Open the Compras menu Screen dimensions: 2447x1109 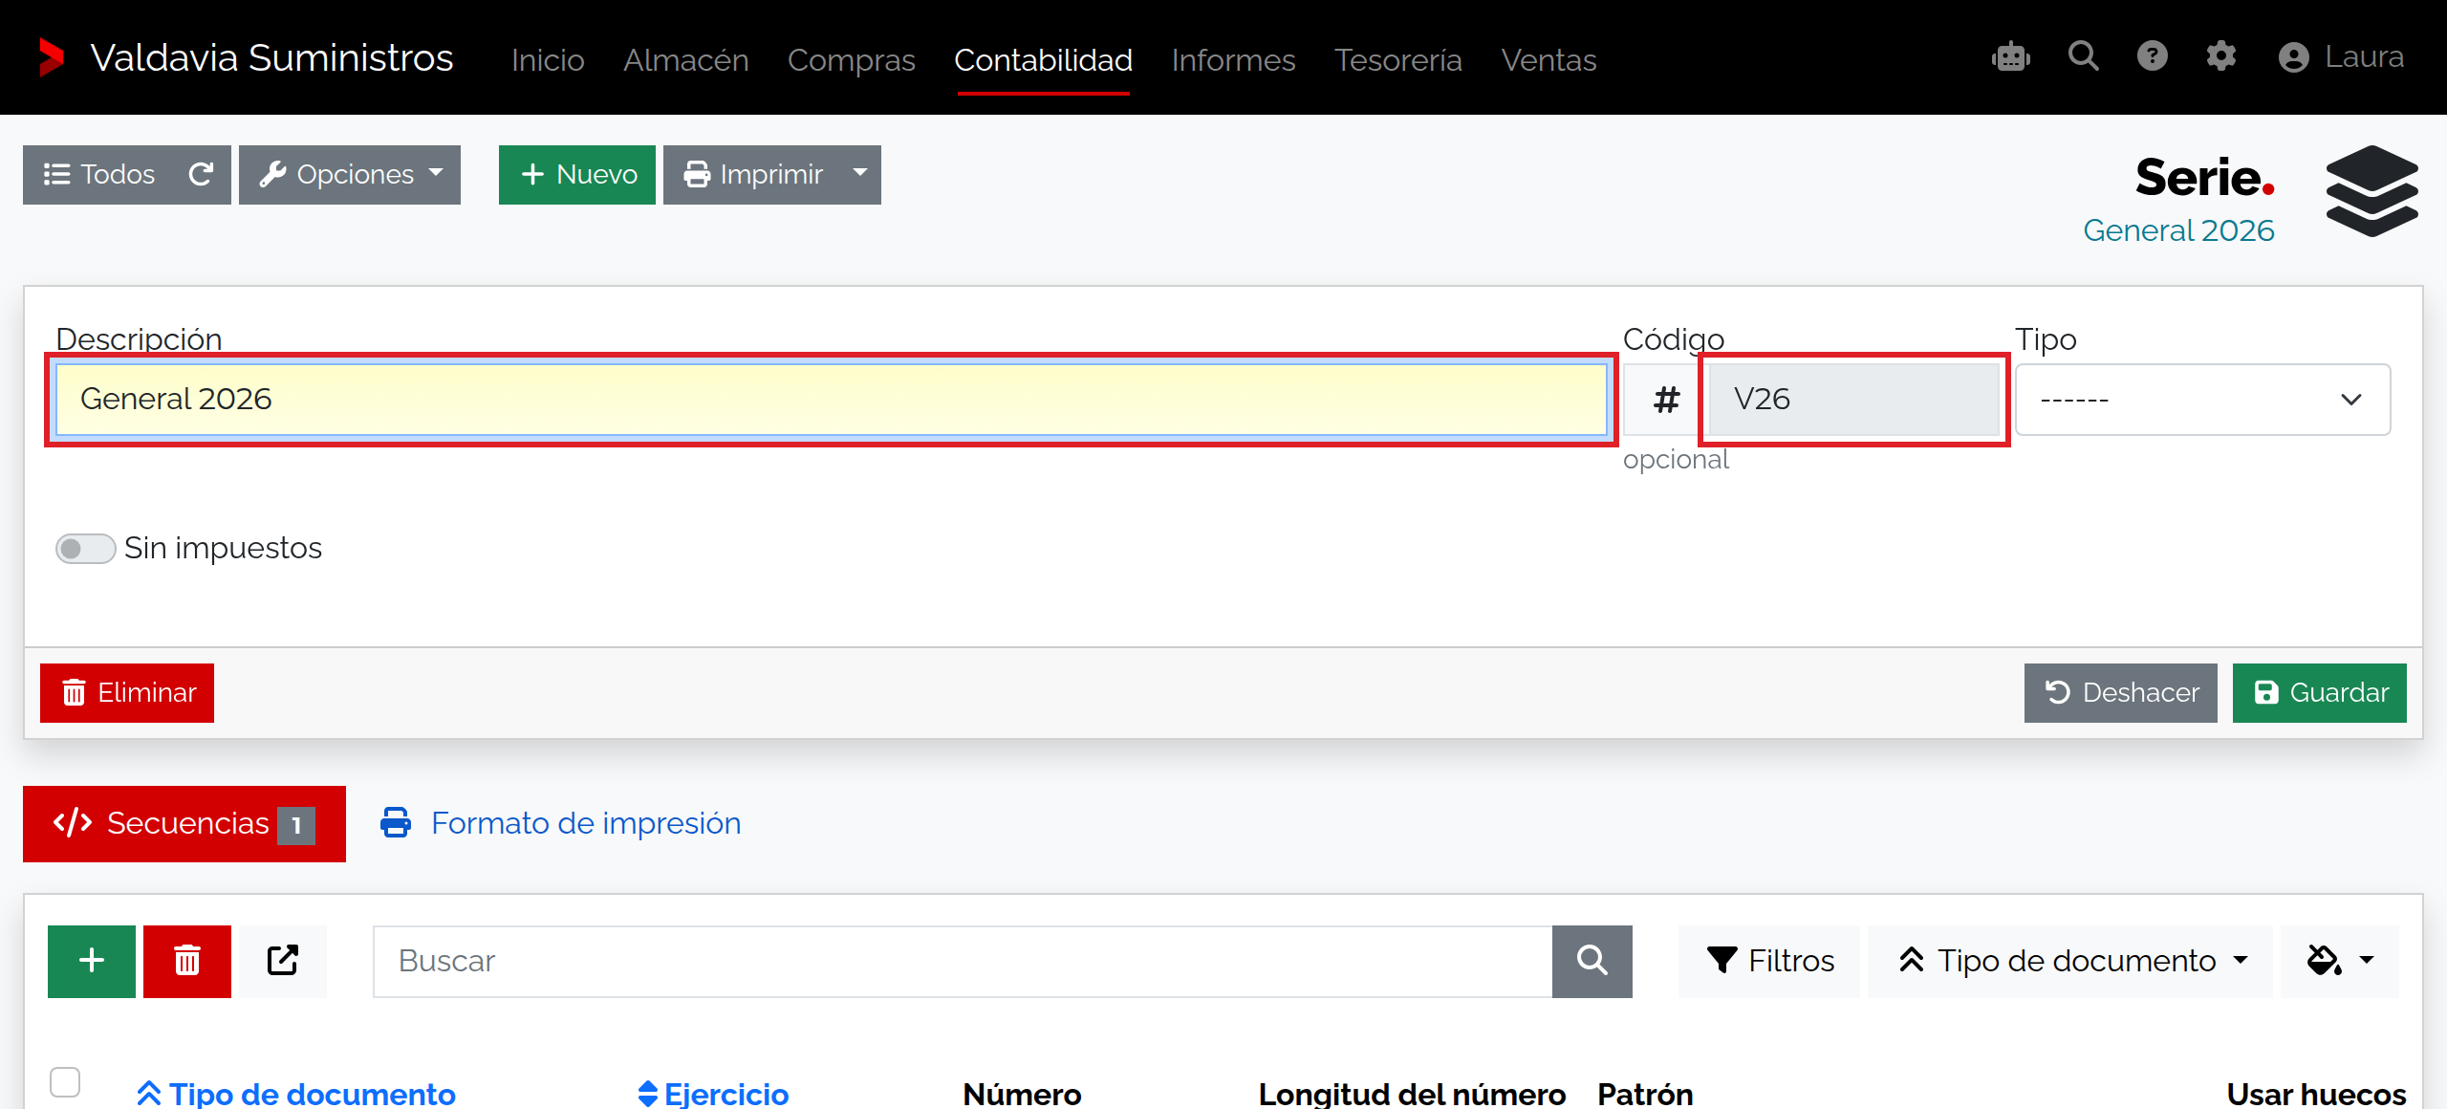click(x=852, y=59)
